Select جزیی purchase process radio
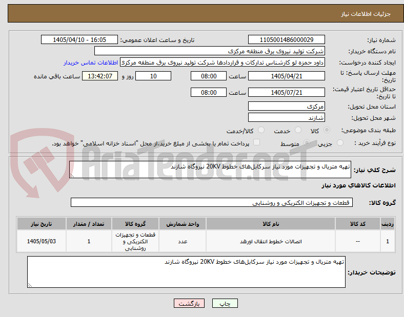 tap(340, 143)
